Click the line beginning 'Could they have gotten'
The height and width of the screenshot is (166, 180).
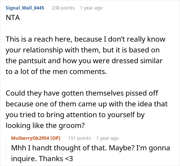pyautogui.click(x=82, y=93)
